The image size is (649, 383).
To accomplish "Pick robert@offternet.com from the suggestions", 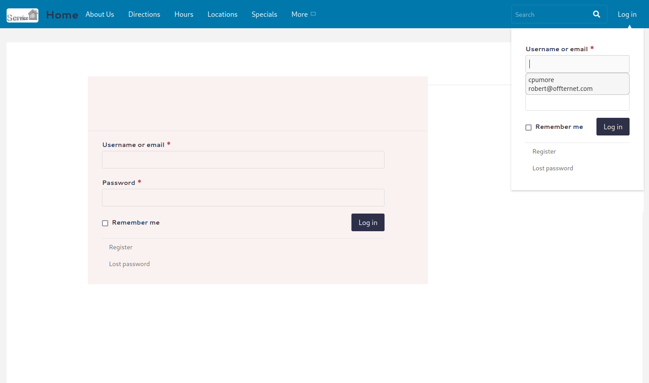I will tap(560, 89).
